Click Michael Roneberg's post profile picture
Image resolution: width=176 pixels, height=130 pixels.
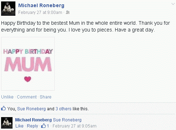pyautogui.click(x=8, y=9)
